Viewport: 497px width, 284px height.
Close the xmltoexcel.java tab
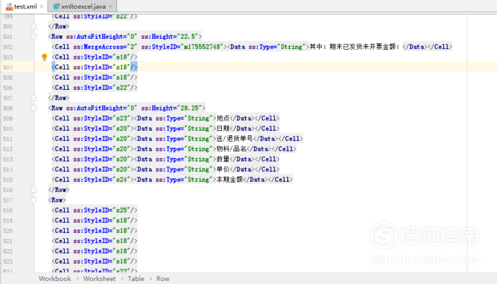pos(111,6)
